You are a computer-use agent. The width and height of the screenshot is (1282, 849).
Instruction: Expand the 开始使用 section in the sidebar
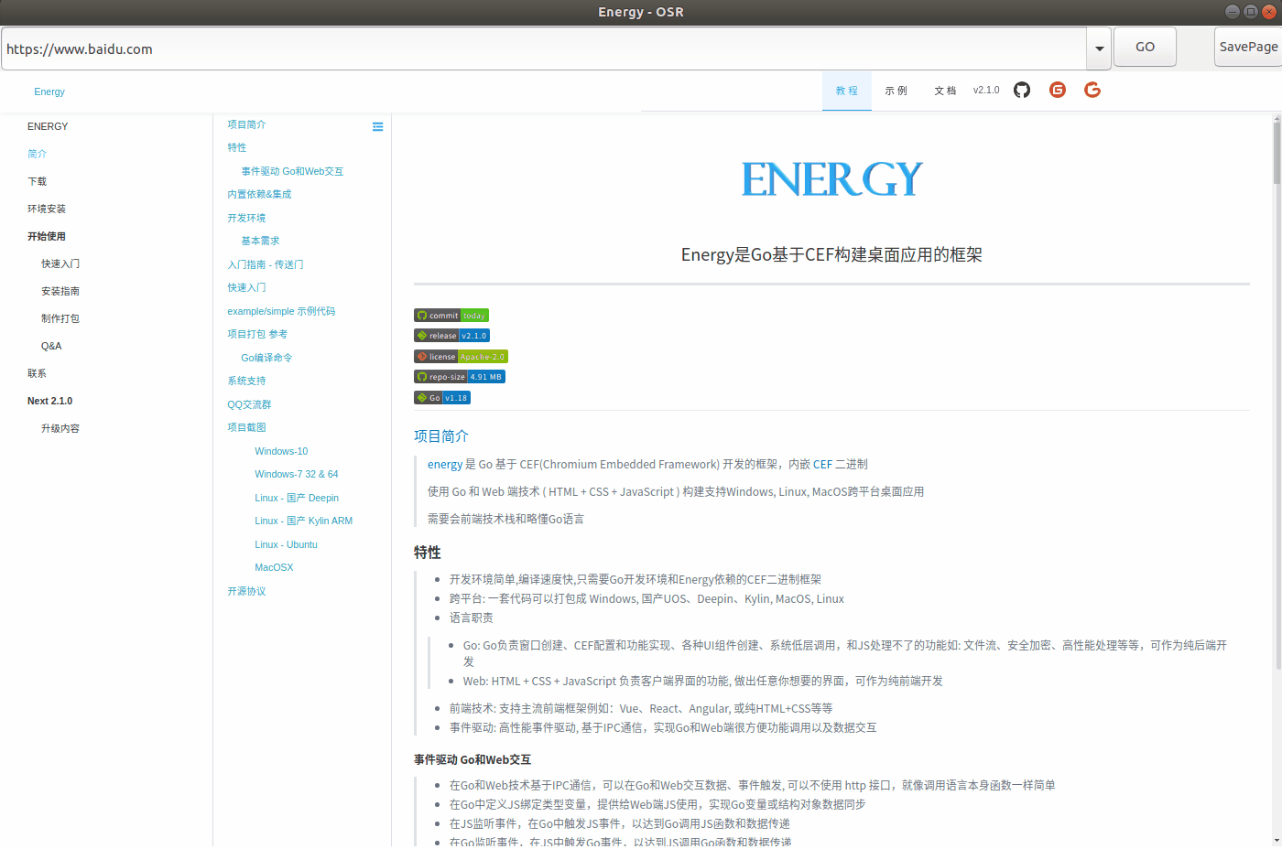click(x=47, y=236)
